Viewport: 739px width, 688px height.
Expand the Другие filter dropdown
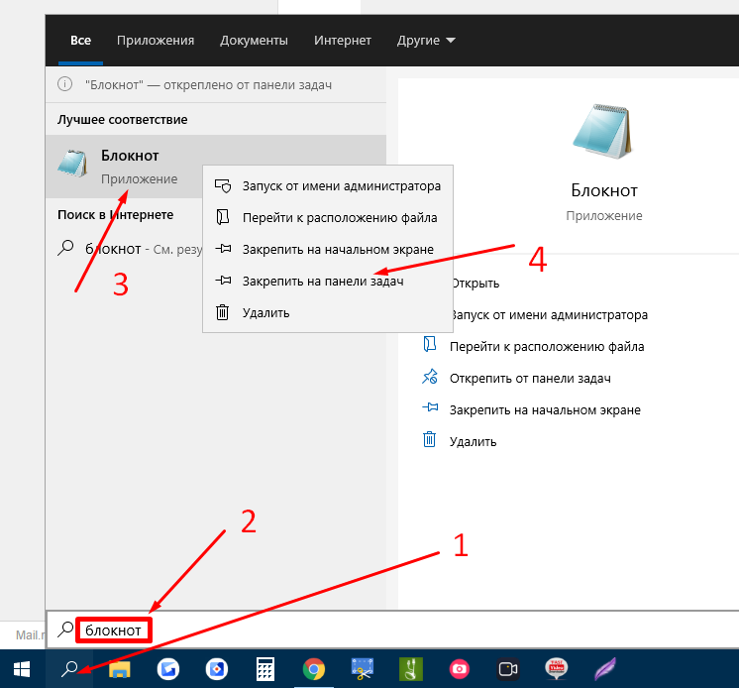426,41
